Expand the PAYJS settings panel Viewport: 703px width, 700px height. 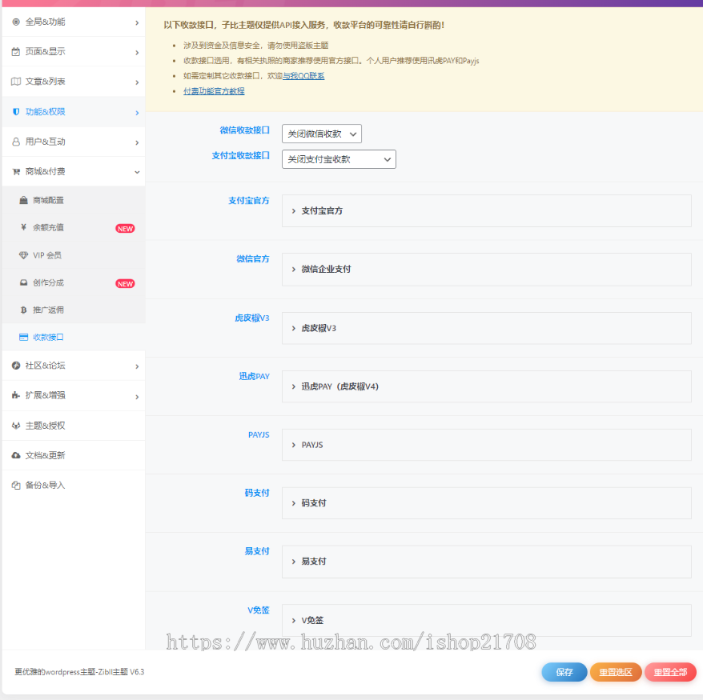[x=487, y=445]
